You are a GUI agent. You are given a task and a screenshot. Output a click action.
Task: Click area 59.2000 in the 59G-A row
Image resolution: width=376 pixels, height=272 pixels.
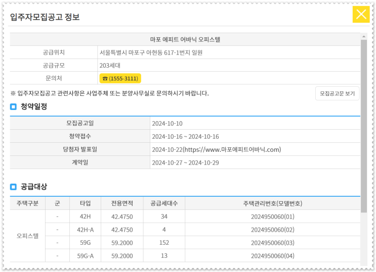122,256
